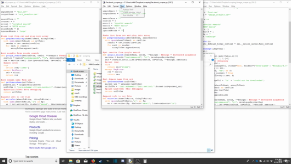Switch Explorer to details view icon
The image size is (291, 164).
point(209,150)
